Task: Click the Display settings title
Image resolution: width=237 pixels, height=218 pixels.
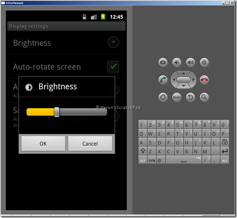Action: [28, 26]
